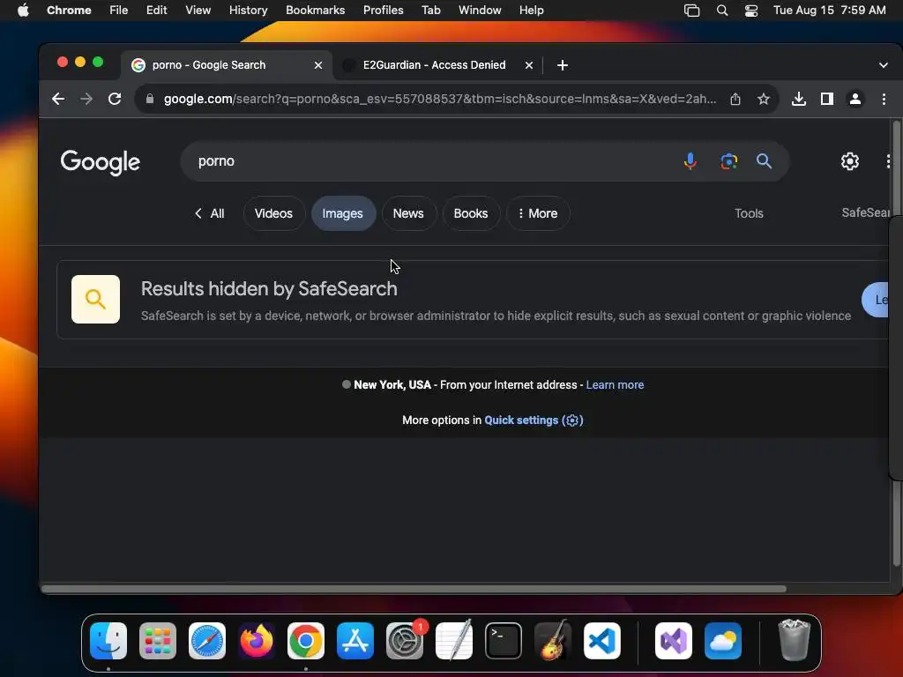Click Learn more next to location

[x=615, y=385]
